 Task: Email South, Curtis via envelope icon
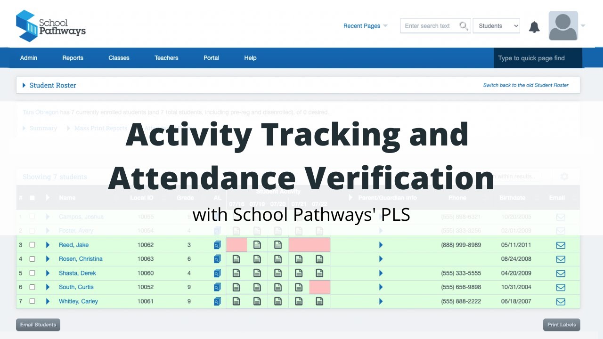pos(561,288)
